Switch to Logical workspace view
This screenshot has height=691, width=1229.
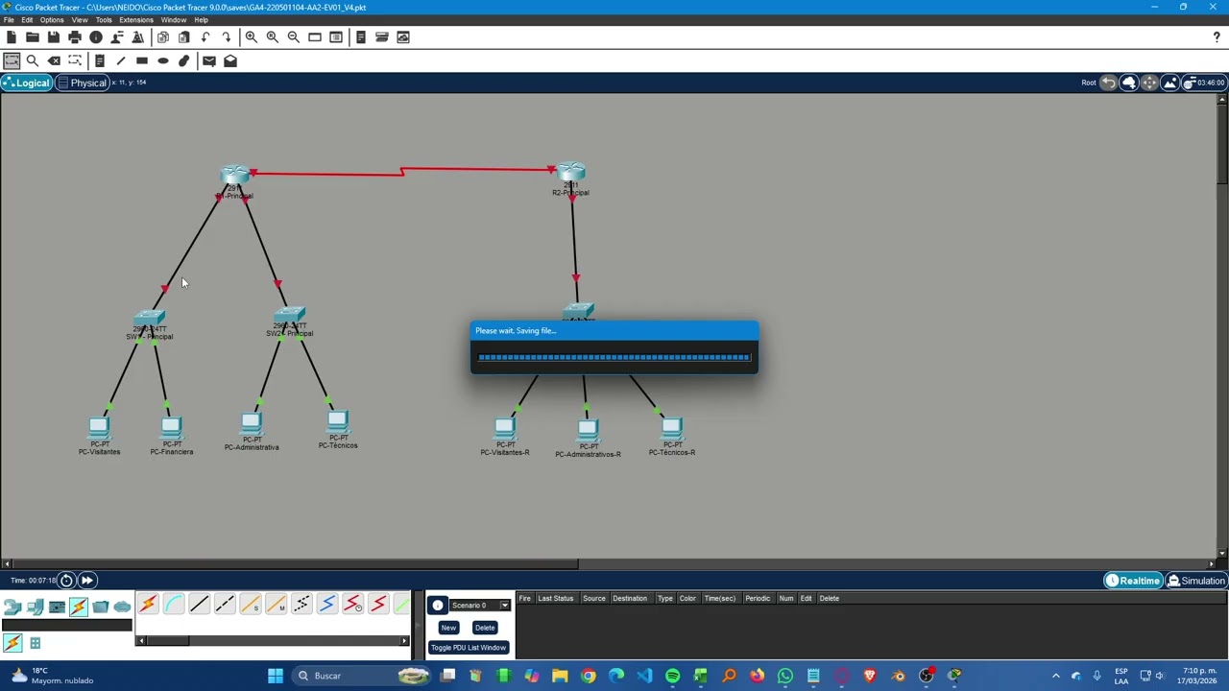coord(26,83)
